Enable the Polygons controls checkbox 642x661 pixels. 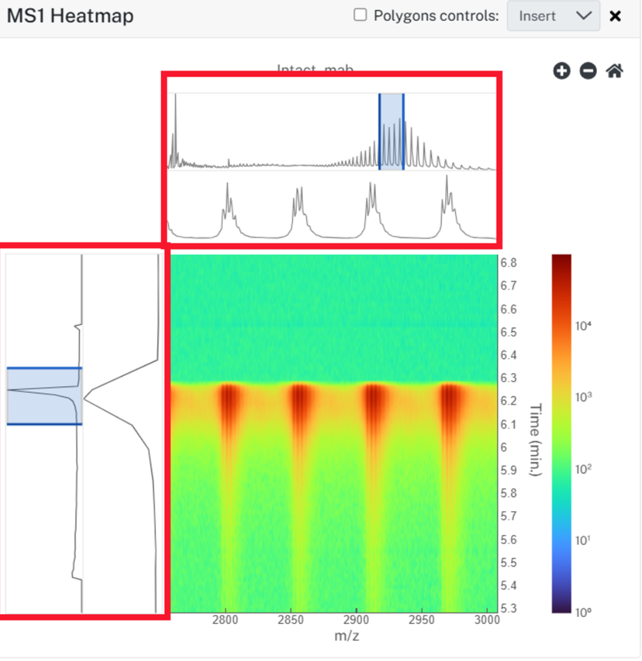coord(360,15)
